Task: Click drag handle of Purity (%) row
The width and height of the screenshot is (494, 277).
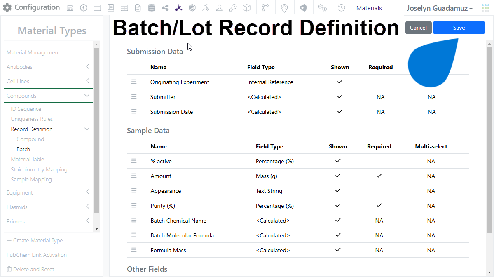Action: [x=134, y=205]
